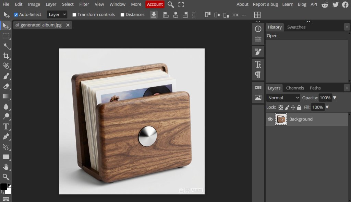Open the Normal blend mode dropdown
351x202 pixels.
283,98
